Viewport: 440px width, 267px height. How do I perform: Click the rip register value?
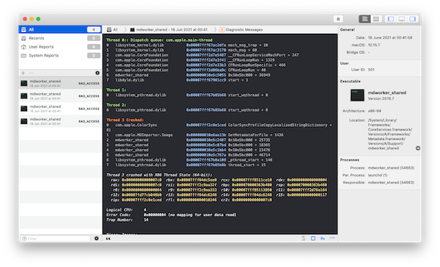click(x=142, y=200)
